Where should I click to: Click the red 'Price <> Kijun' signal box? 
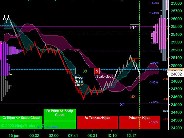(x=140, y=122)
